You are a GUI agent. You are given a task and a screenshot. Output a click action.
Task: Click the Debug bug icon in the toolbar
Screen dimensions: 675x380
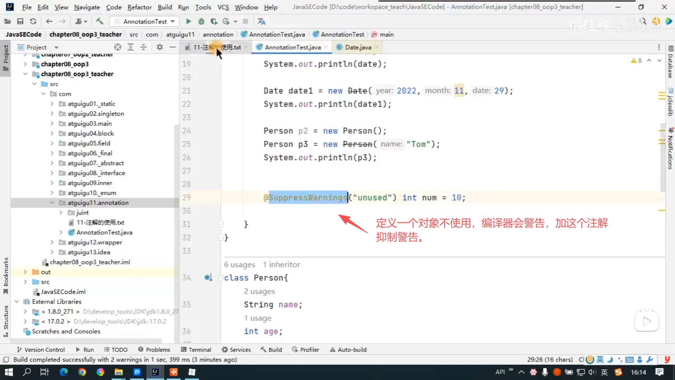pos(201,21)
